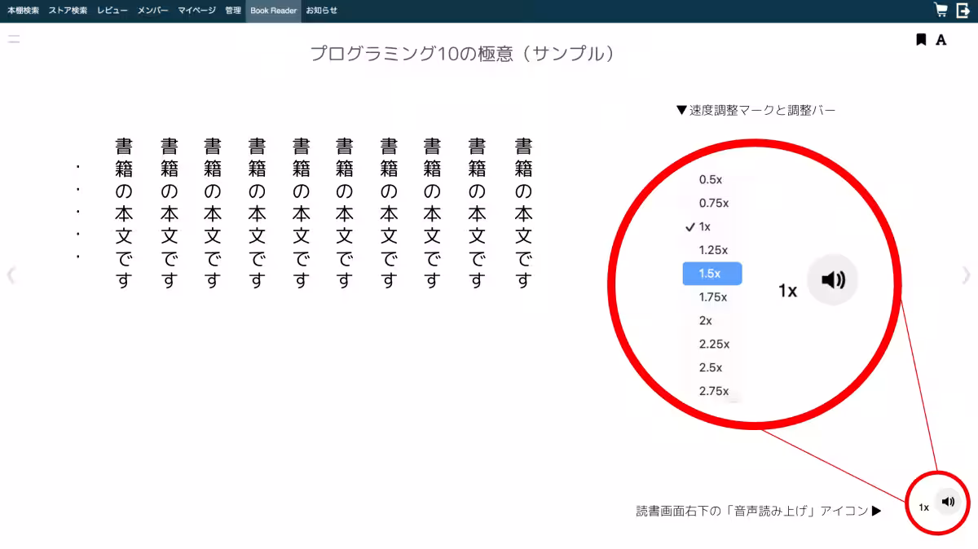
Task: Click the left page navigation arrow
Action: tap(11, 274)
